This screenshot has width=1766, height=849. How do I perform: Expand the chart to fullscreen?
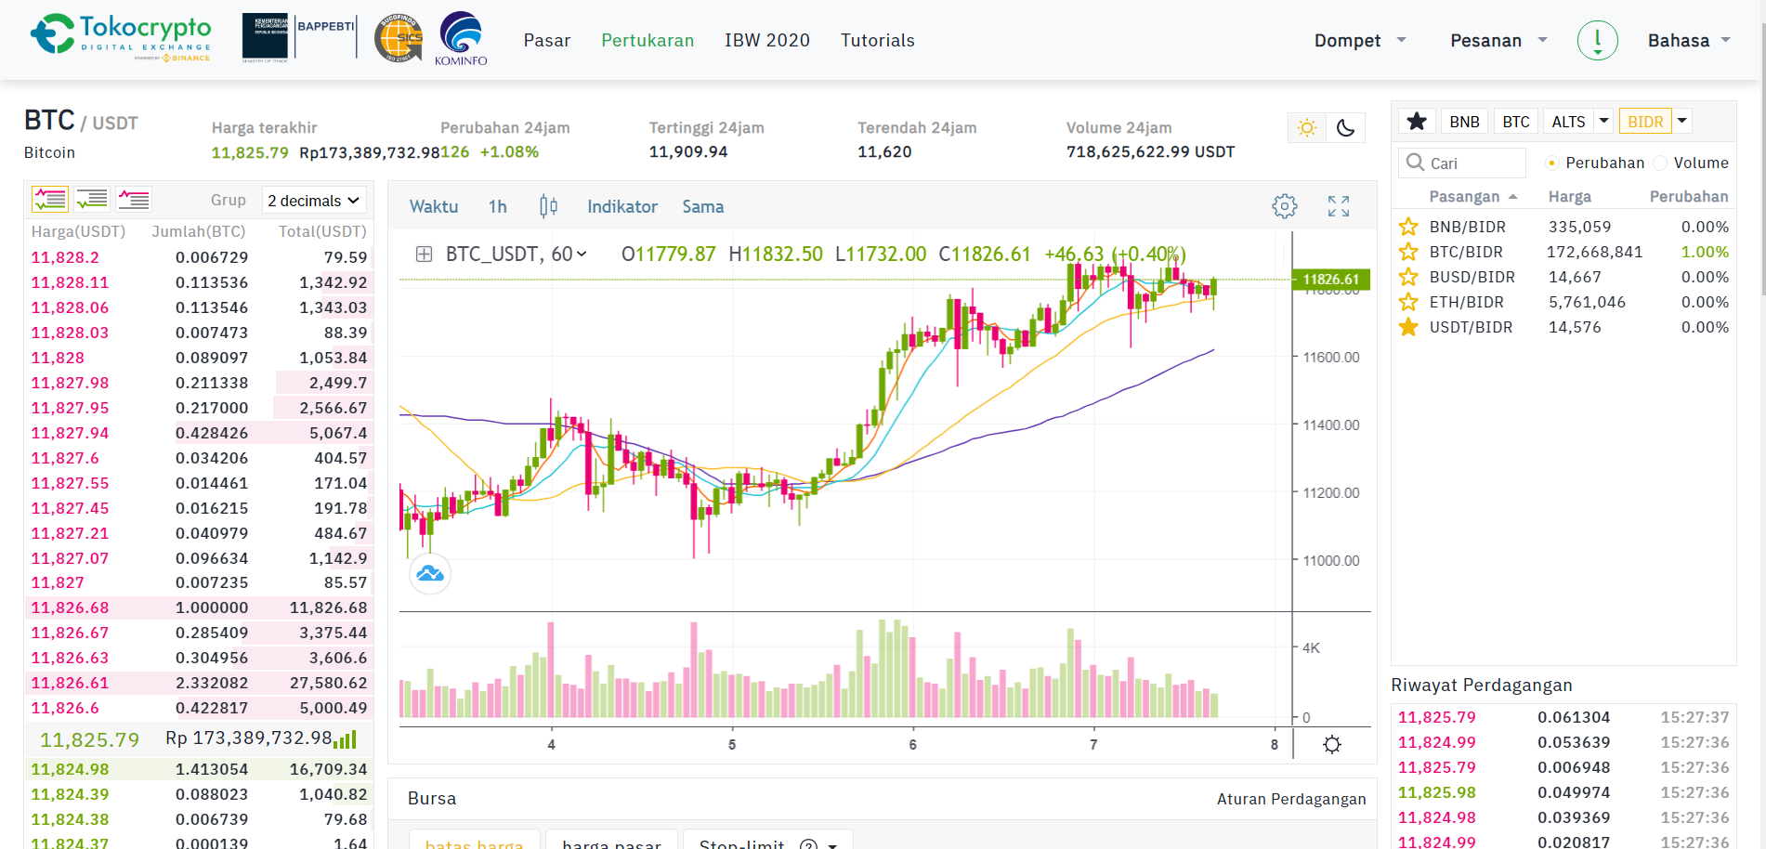pos(1338,206)
